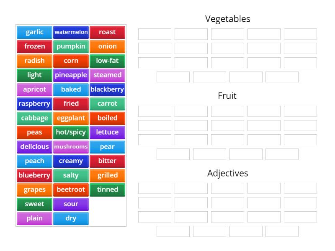
Task: Click the Vegetables category heading
Action: pyautogui.click(x=228, y=18)
